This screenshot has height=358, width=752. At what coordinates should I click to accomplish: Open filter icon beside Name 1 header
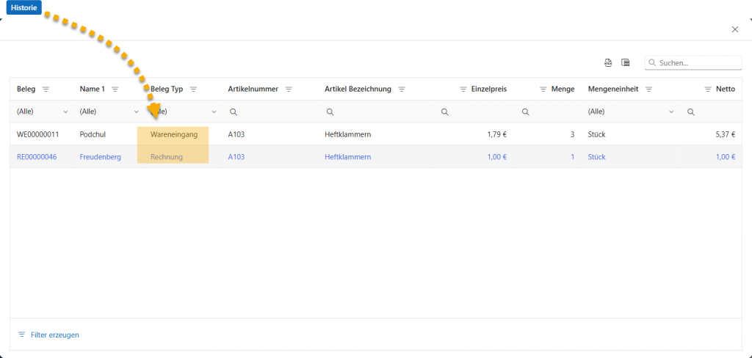tap(115, 89)
